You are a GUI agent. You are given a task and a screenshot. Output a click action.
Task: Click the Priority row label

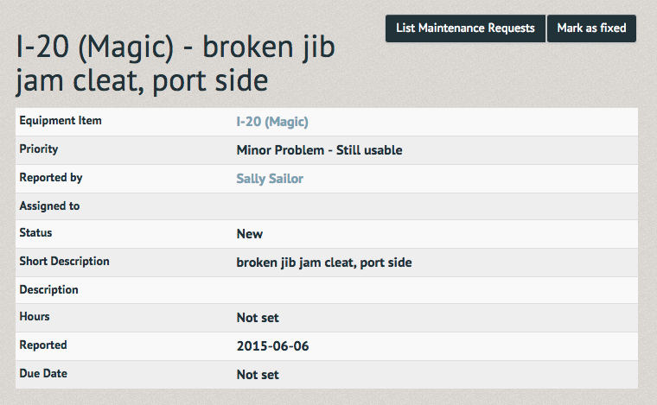(x=39, y=149)
